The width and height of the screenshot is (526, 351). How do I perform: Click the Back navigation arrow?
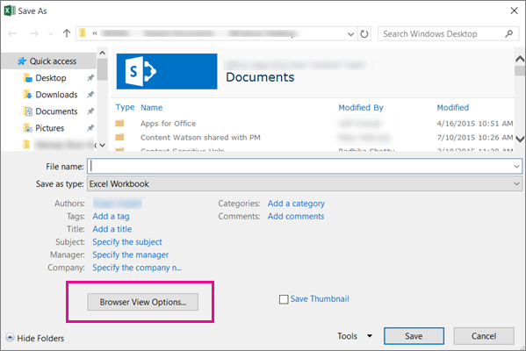tap(13, 33)
